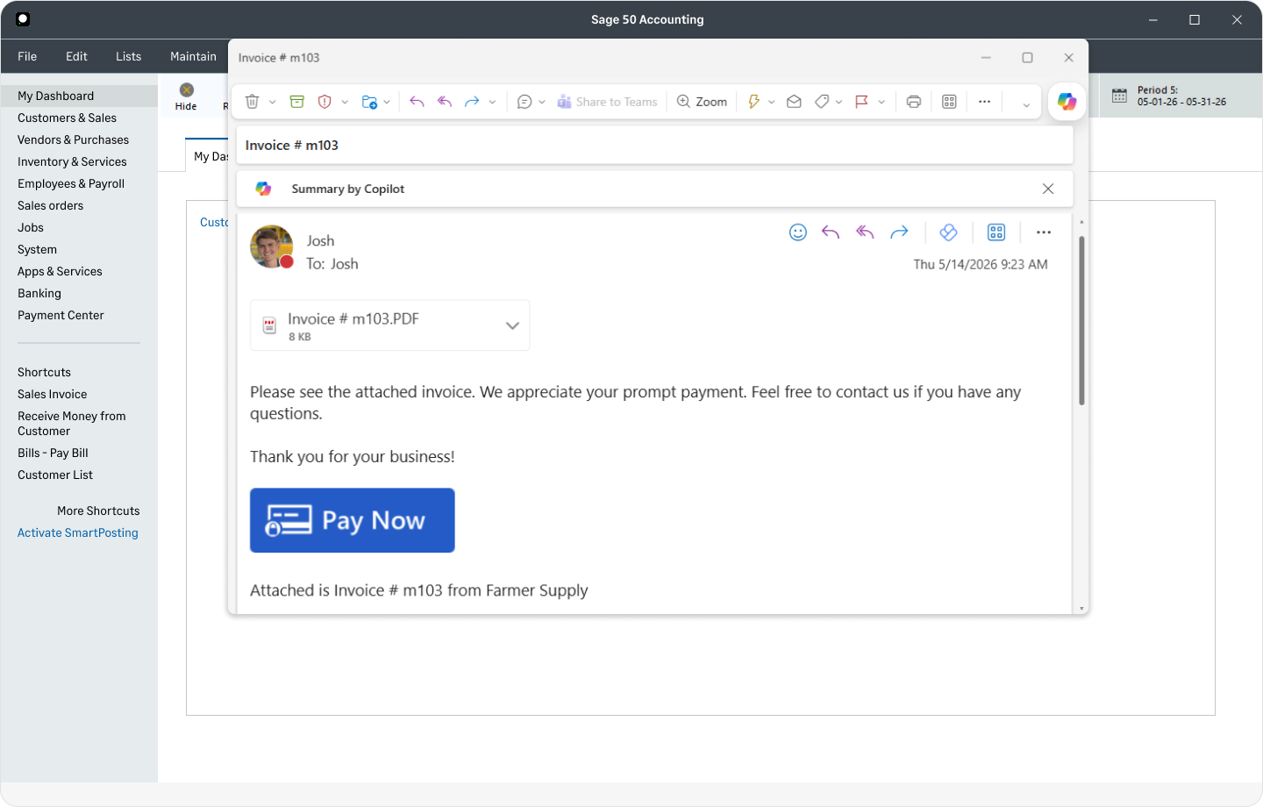Go to Customers & Sales

pos(67,118)
